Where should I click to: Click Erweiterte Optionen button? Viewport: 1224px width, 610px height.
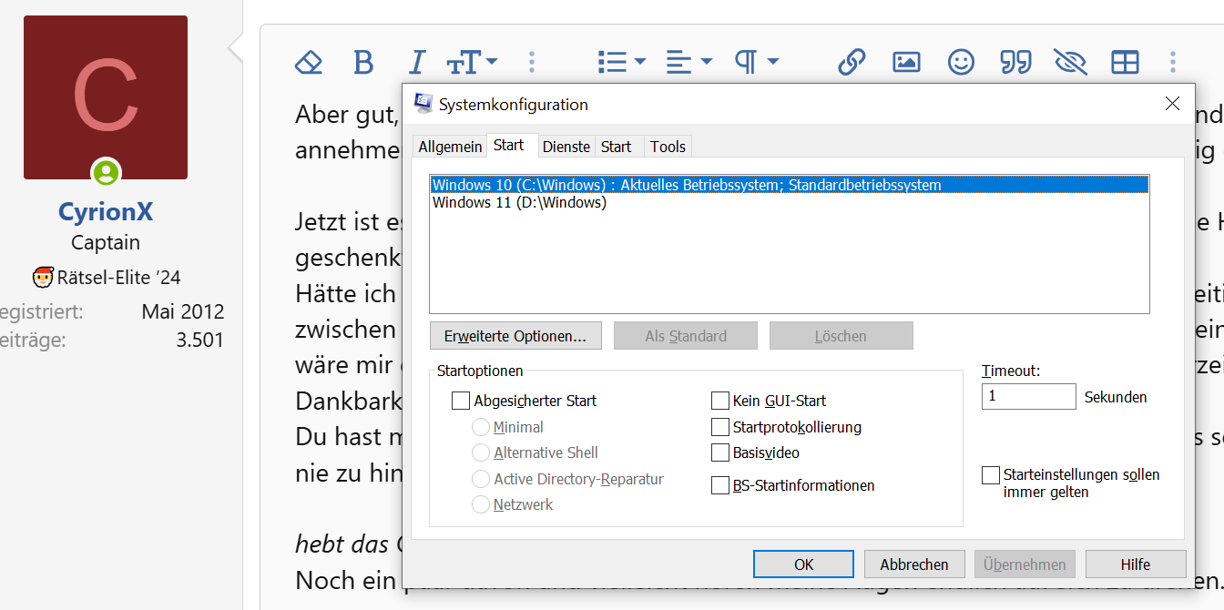coord(515,336)
